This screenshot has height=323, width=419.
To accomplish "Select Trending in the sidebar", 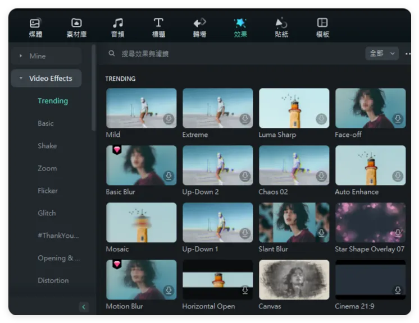I will [x=53, y=101].
